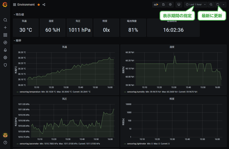Open the user profile avatar

[5, 135]
